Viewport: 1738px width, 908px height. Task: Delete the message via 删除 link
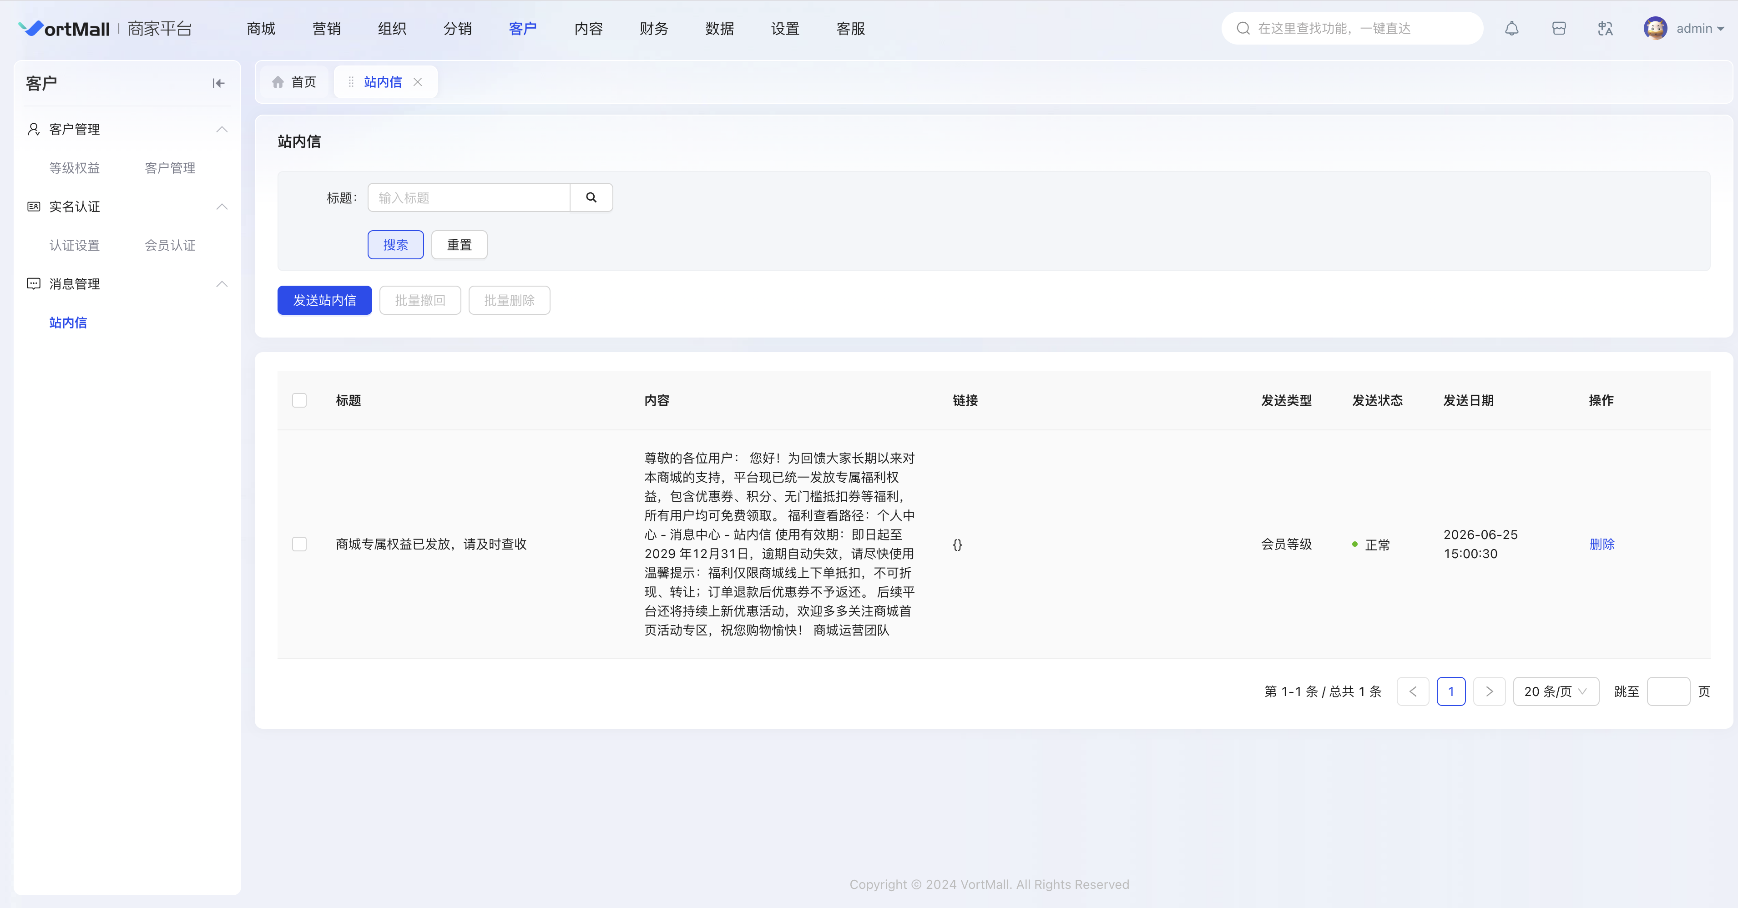1602,544
